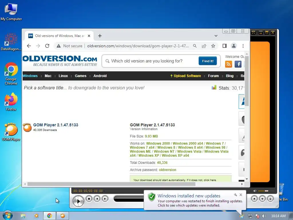The width and height of the screenshot is (293, 220).
Task: Skip to previous track in GOM Player
Action: (97, 199)
